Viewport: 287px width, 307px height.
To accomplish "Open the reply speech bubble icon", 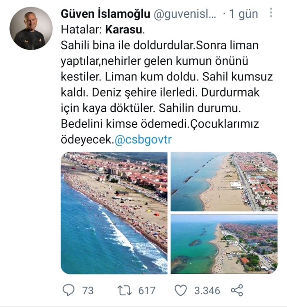I will coord(68,290).
